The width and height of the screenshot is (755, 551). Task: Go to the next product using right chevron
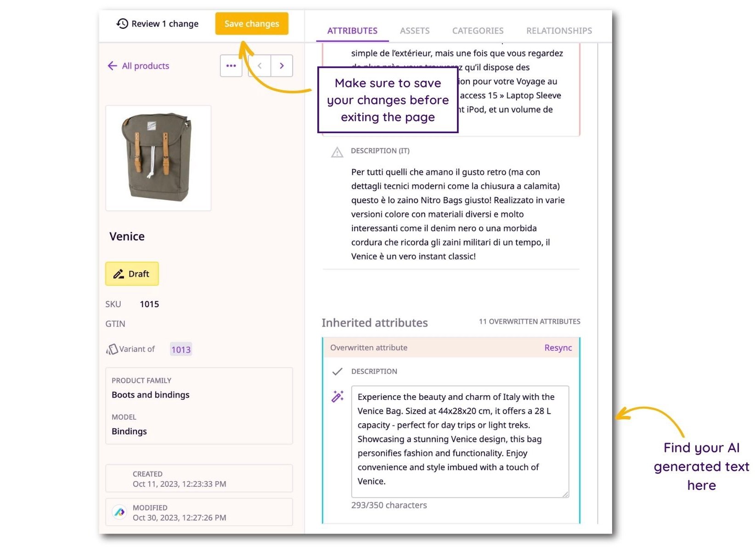coord(282,66)
